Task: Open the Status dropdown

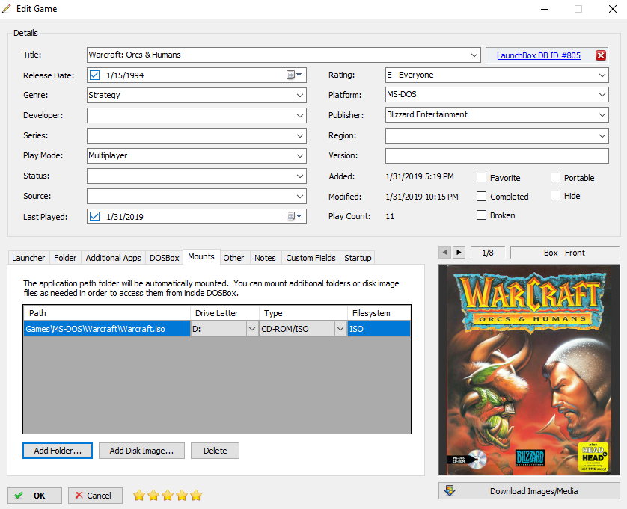Action: 300,176
